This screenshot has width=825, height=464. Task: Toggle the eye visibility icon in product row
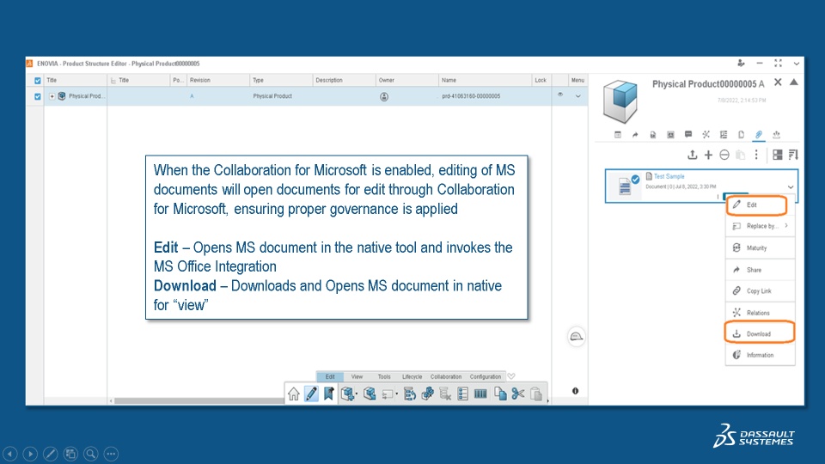559,95
